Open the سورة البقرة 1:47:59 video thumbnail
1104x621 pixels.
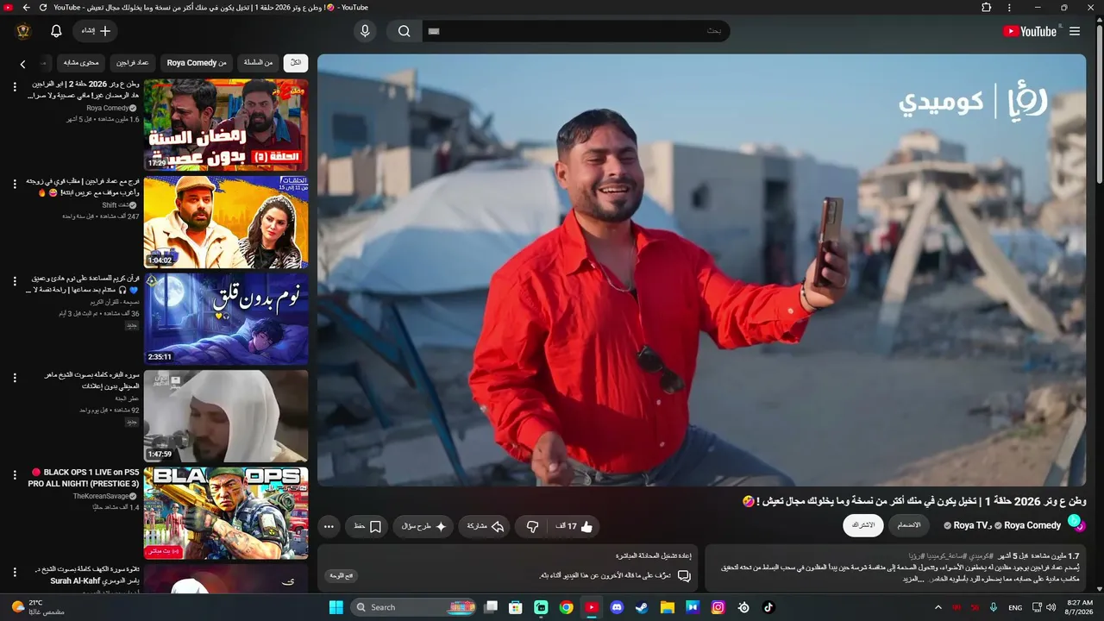(226, 417)
